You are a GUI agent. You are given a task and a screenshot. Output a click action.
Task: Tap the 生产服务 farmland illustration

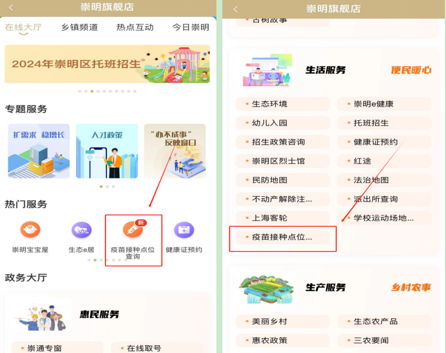click(266, 288)
